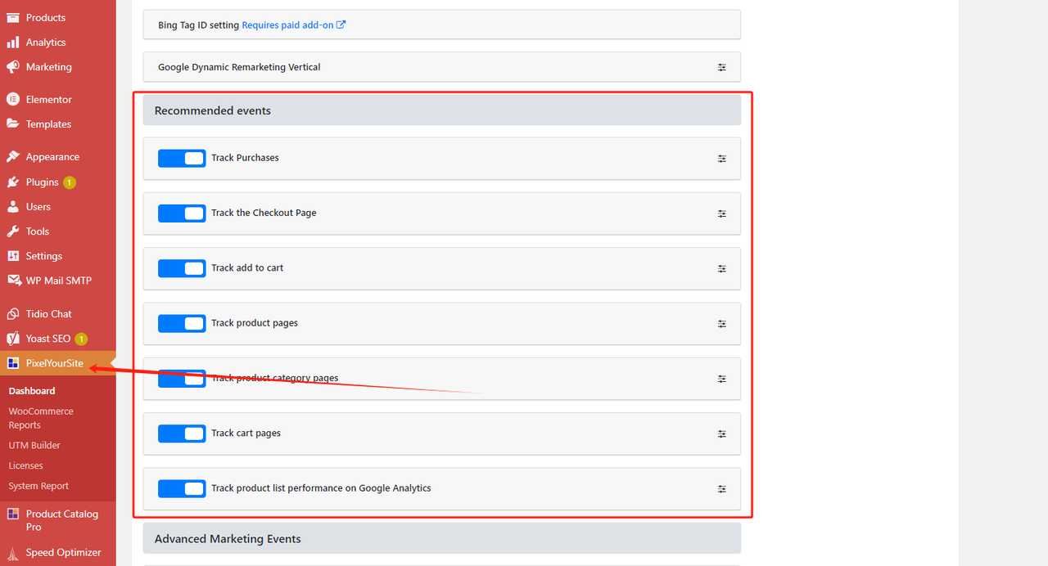The width and height of the screenshot is (1048, 566).
Task: Open the System Report submenu
Action: click(x=38, y=486)
